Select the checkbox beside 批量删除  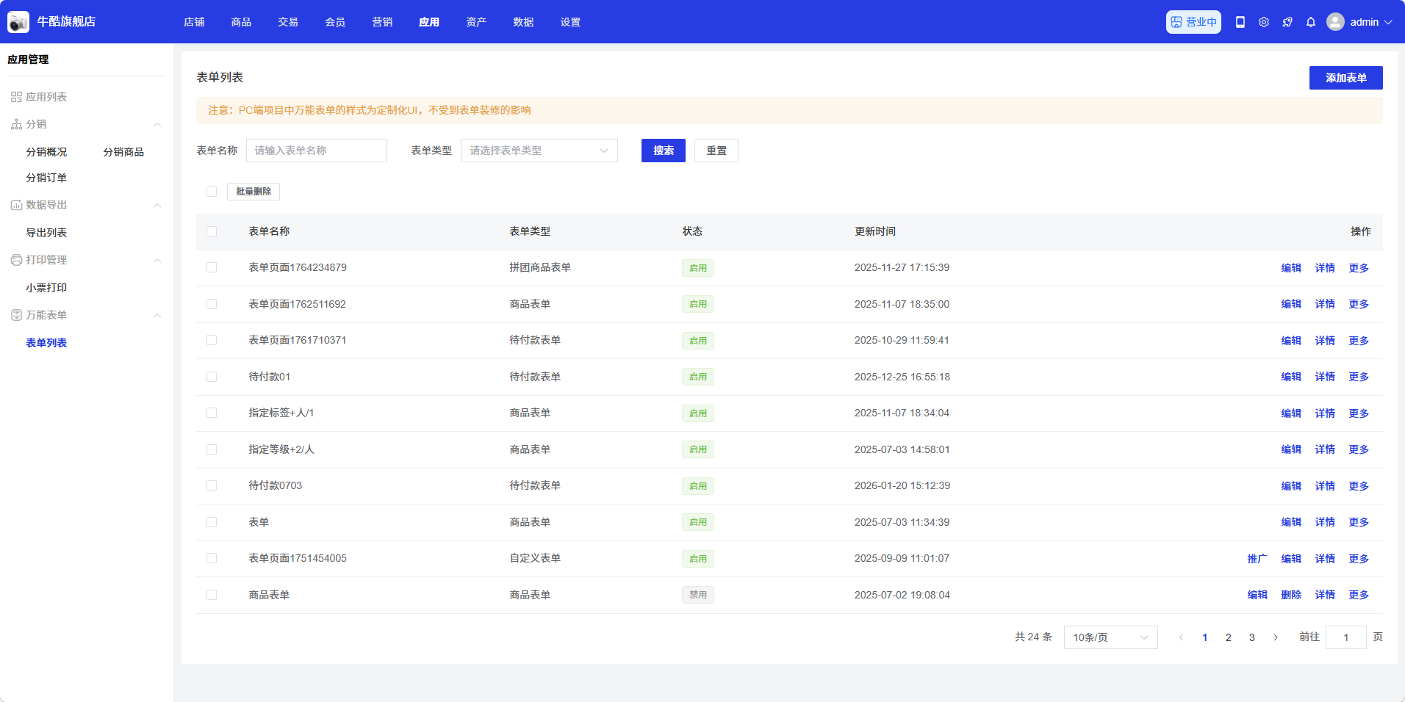click(212, 192)
